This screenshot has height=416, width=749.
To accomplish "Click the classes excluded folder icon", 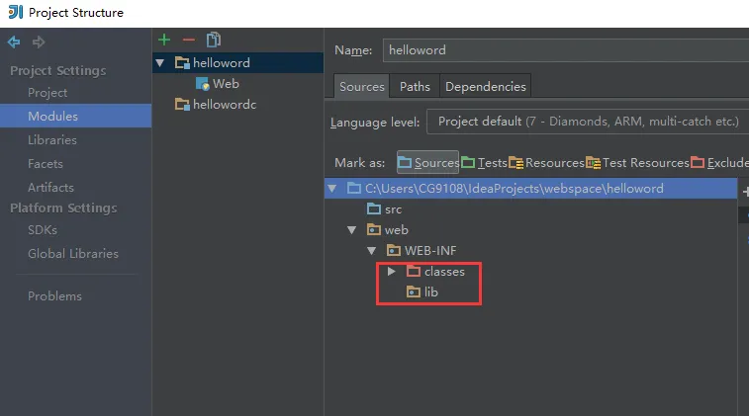I will [414, 272].
